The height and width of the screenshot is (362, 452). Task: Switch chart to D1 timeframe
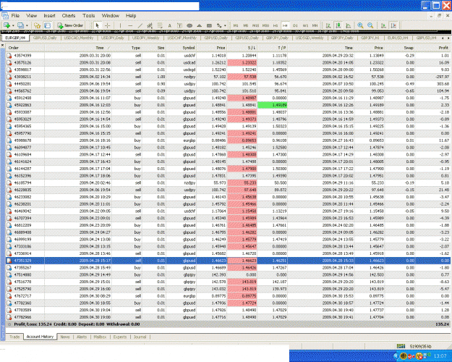point(295,25)
